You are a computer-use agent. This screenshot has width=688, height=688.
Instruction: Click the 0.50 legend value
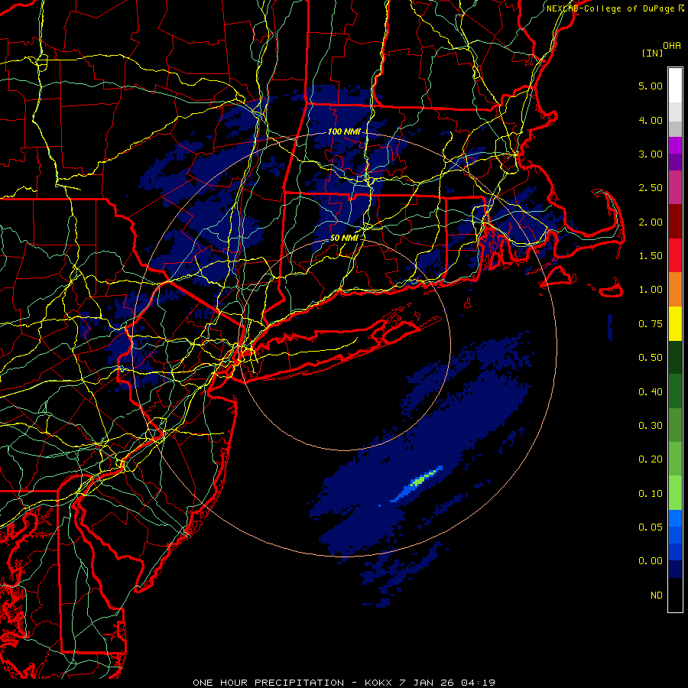pyautogui.click(x=651, y=358)
